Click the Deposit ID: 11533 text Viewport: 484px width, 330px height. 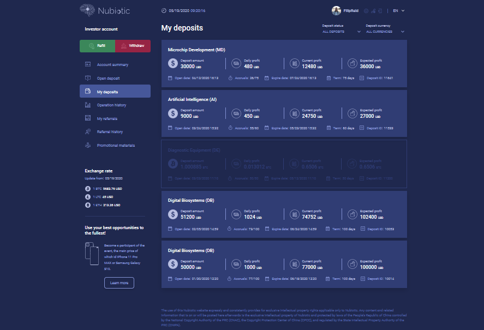tap(380, 128)
